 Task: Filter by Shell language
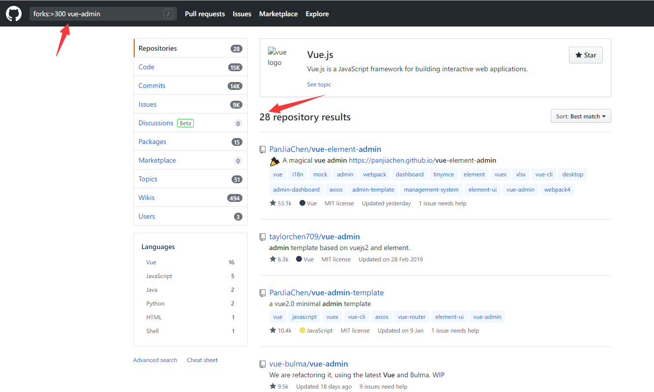pyautogui.click(x=190, y=331)
